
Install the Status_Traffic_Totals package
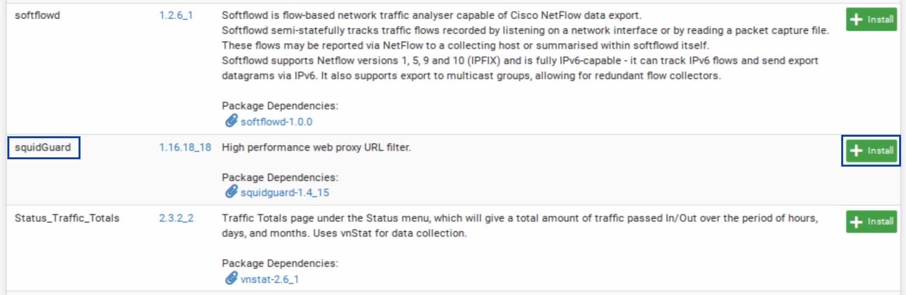[871, 221]
